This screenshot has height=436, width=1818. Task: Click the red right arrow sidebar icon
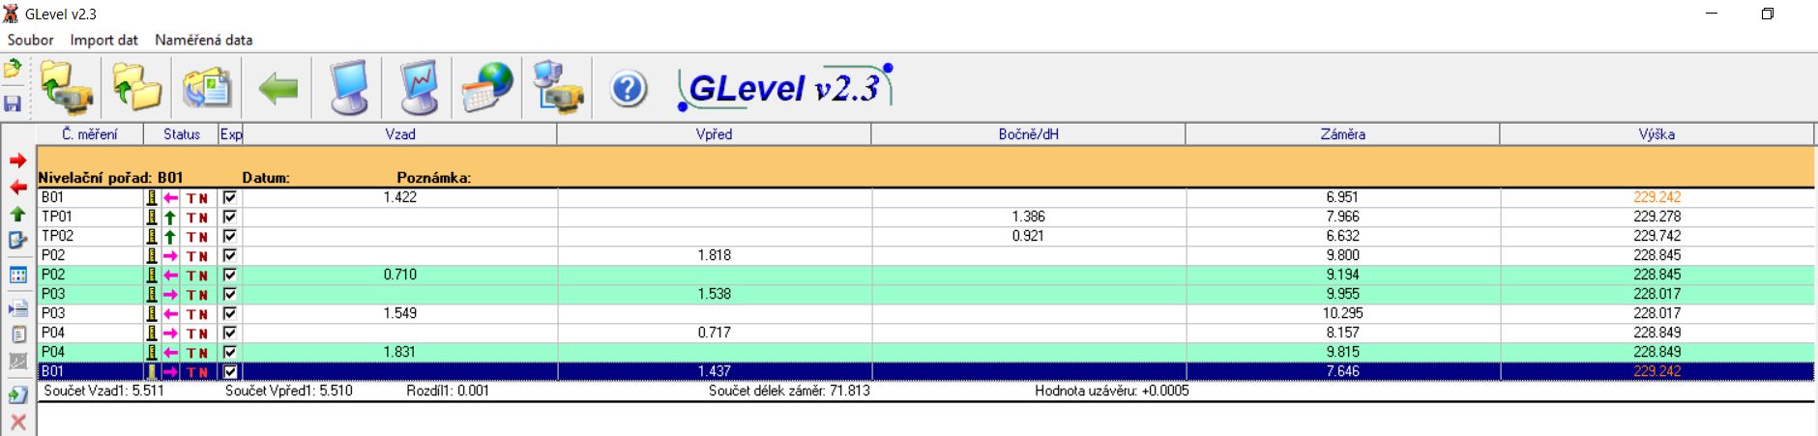click(x=17, y=160)
